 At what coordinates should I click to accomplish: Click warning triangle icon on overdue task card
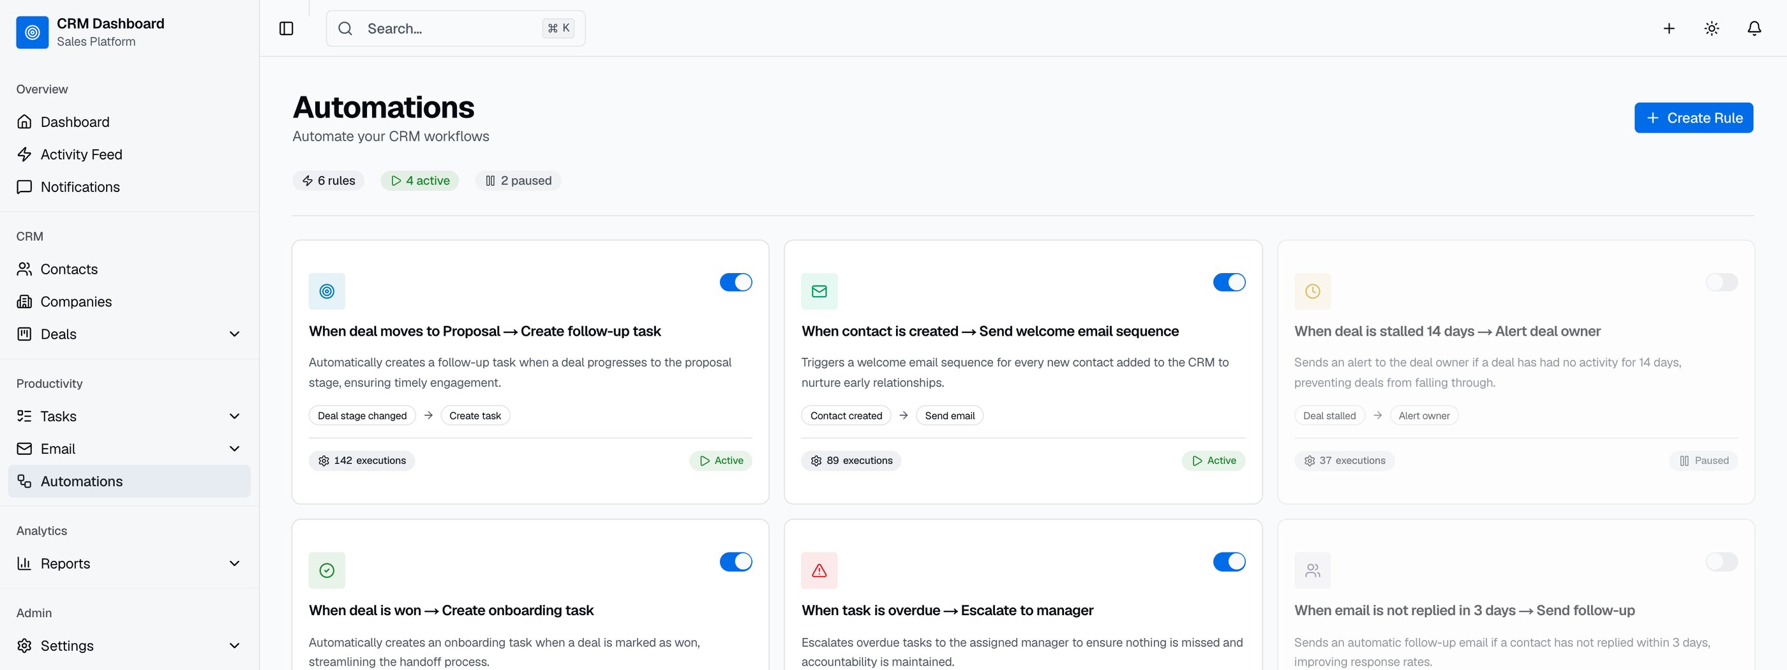pos(819,570)
